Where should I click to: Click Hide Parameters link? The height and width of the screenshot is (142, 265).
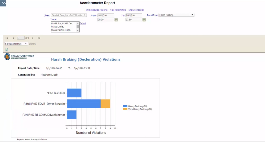118,10
